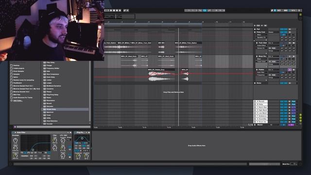The image size is (311, 175).
Task: Open the Auto Filter circuit type dropdown
Action: coord(41,153)
